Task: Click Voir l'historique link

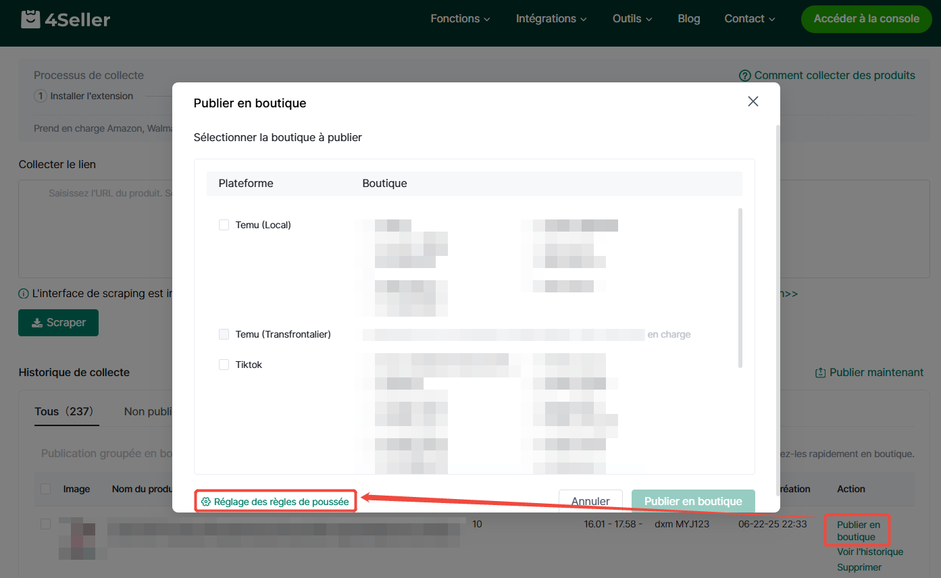Action: (870, 552)
